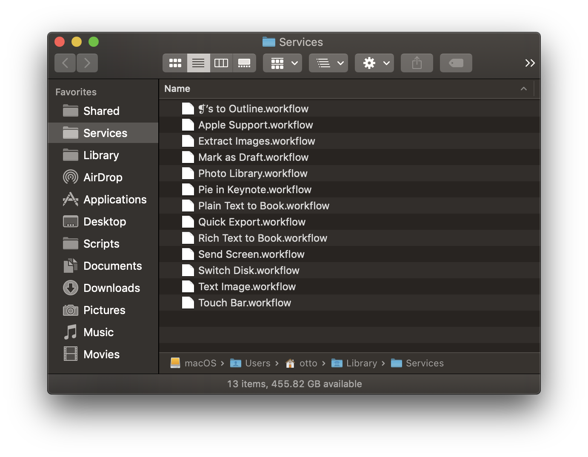
Task: Open the action gear dropdown menu
Action: point(374,63)
